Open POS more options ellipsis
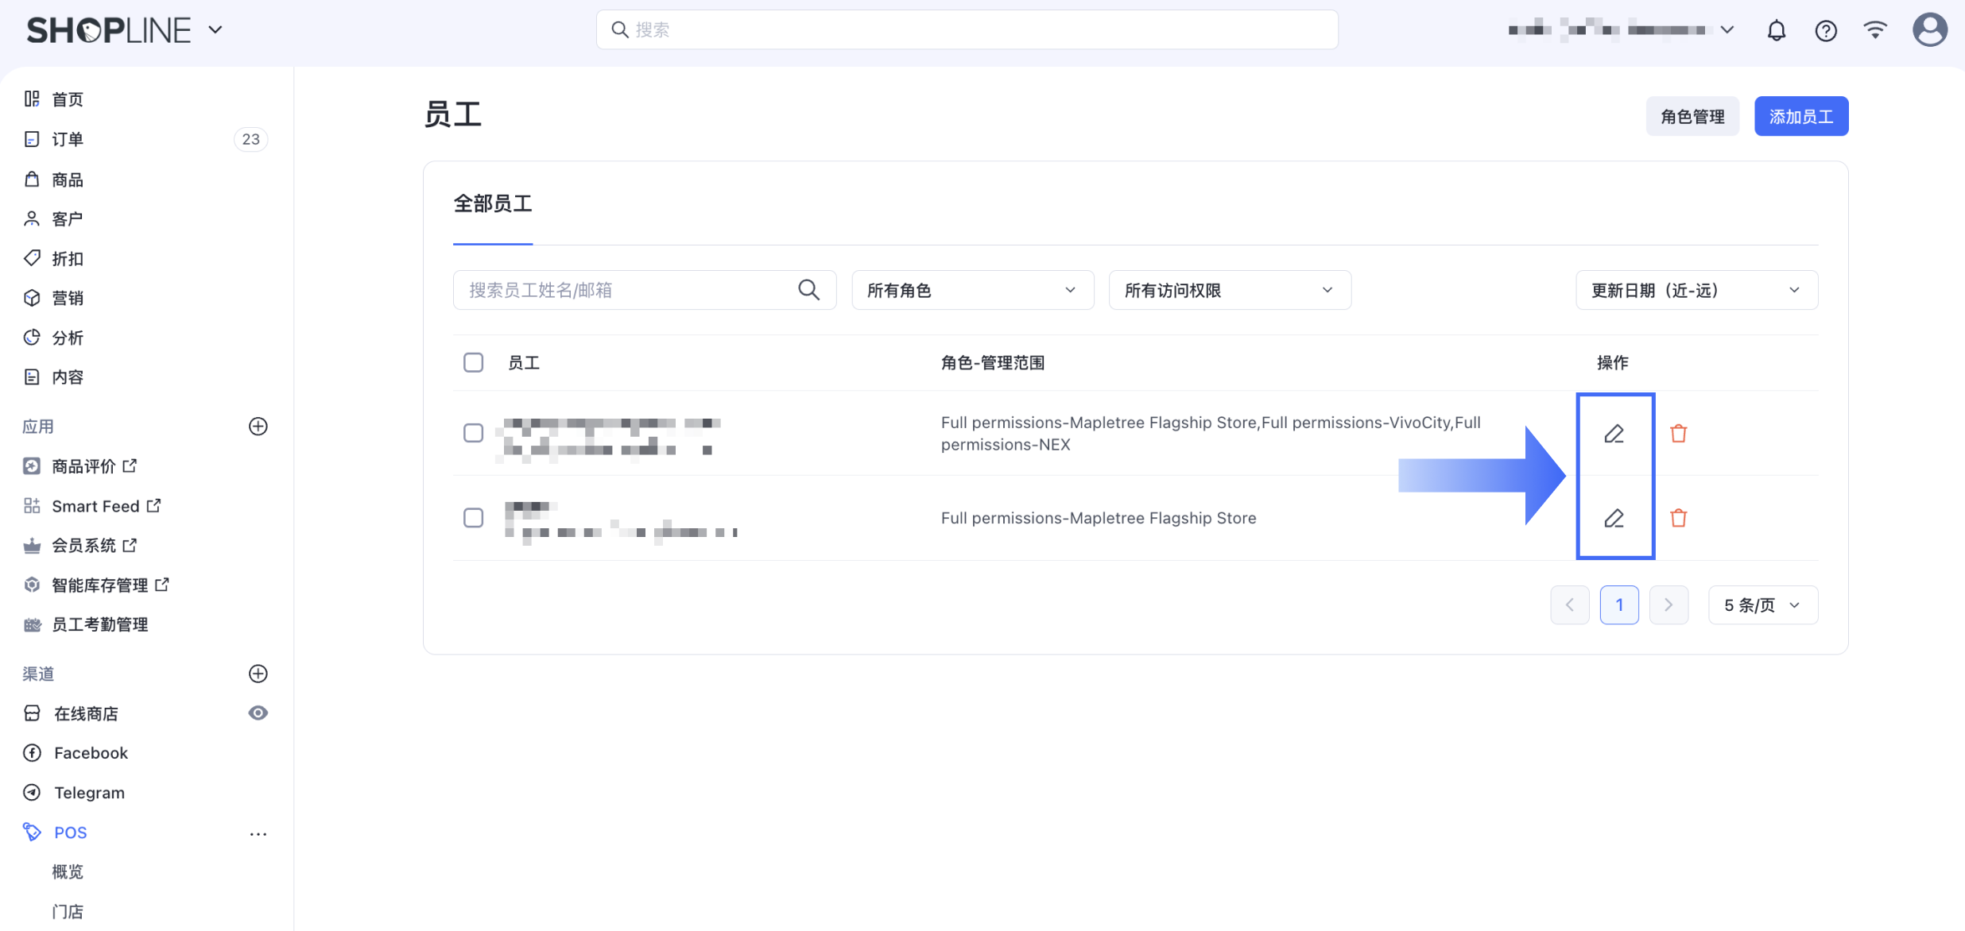1965x931 pixels. coord(258,833)
